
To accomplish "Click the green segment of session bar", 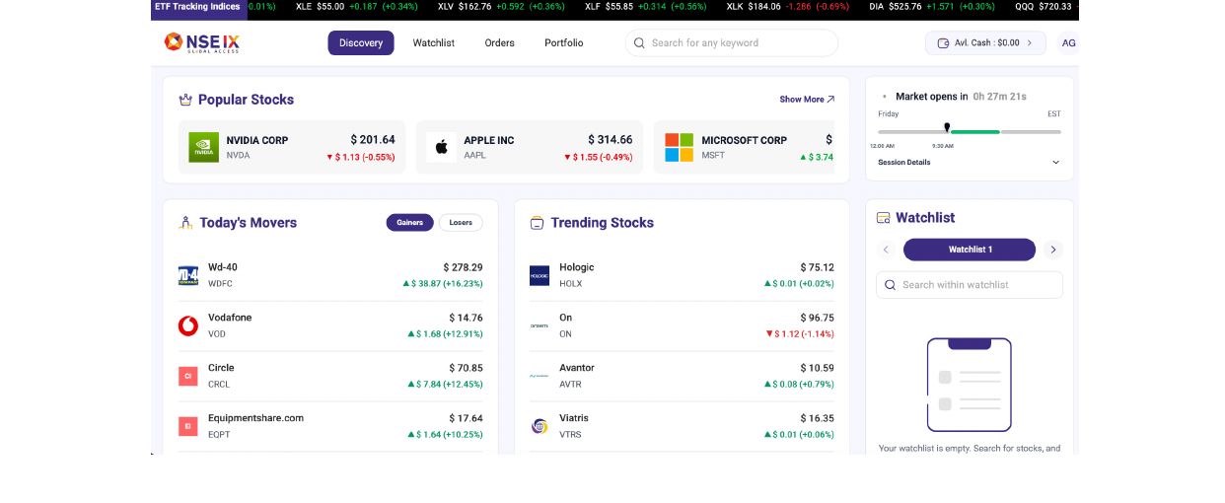I will pos(975,131).
